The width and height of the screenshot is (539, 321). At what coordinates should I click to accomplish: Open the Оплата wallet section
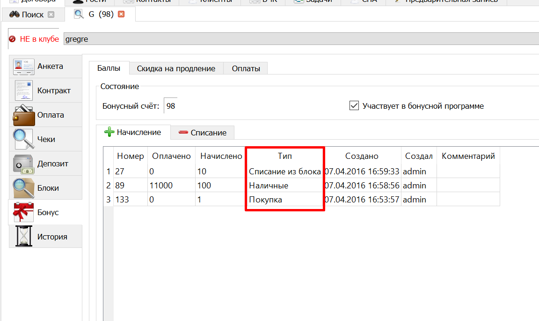point(45,115)
